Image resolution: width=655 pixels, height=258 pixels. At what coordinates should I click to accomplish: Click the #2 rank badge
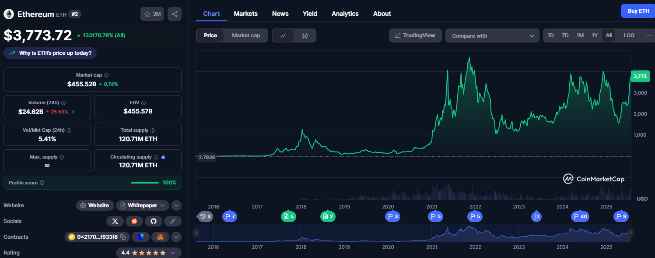click(x=75, y=14)
